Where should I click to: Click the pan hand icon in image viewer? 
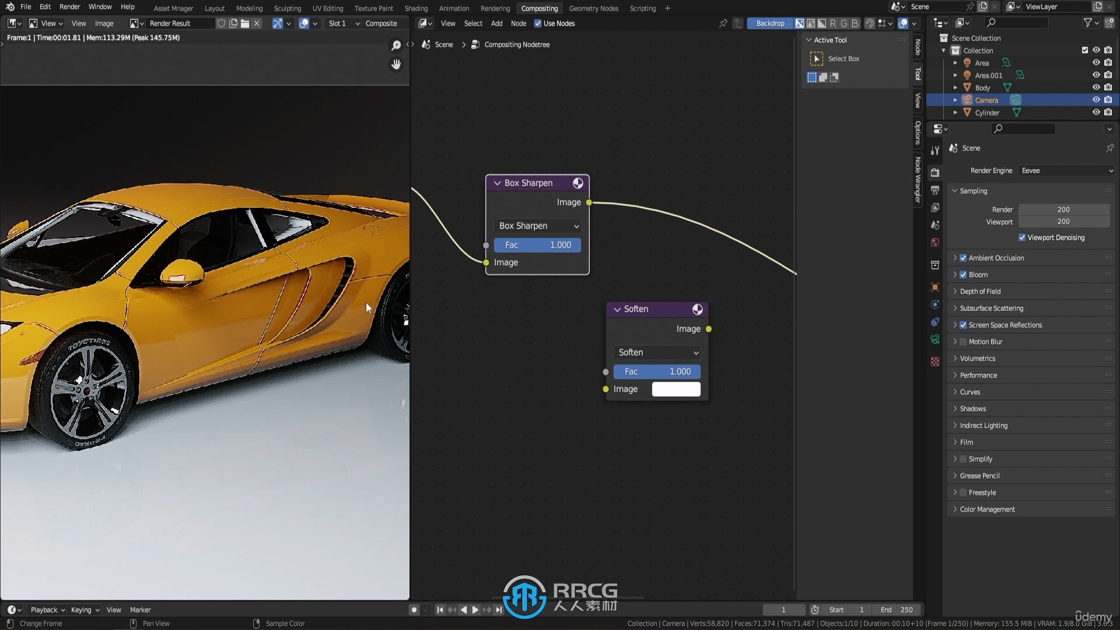click(x=396, y=64)
